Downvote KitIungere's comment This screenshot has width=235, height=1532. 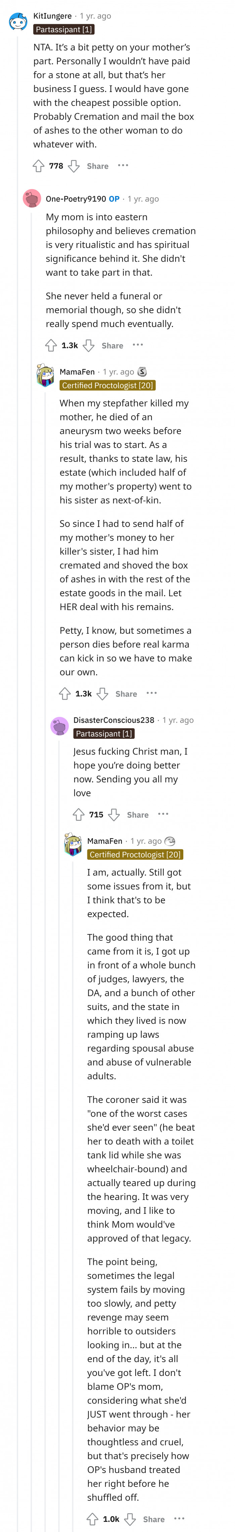(x=74, y=166)
